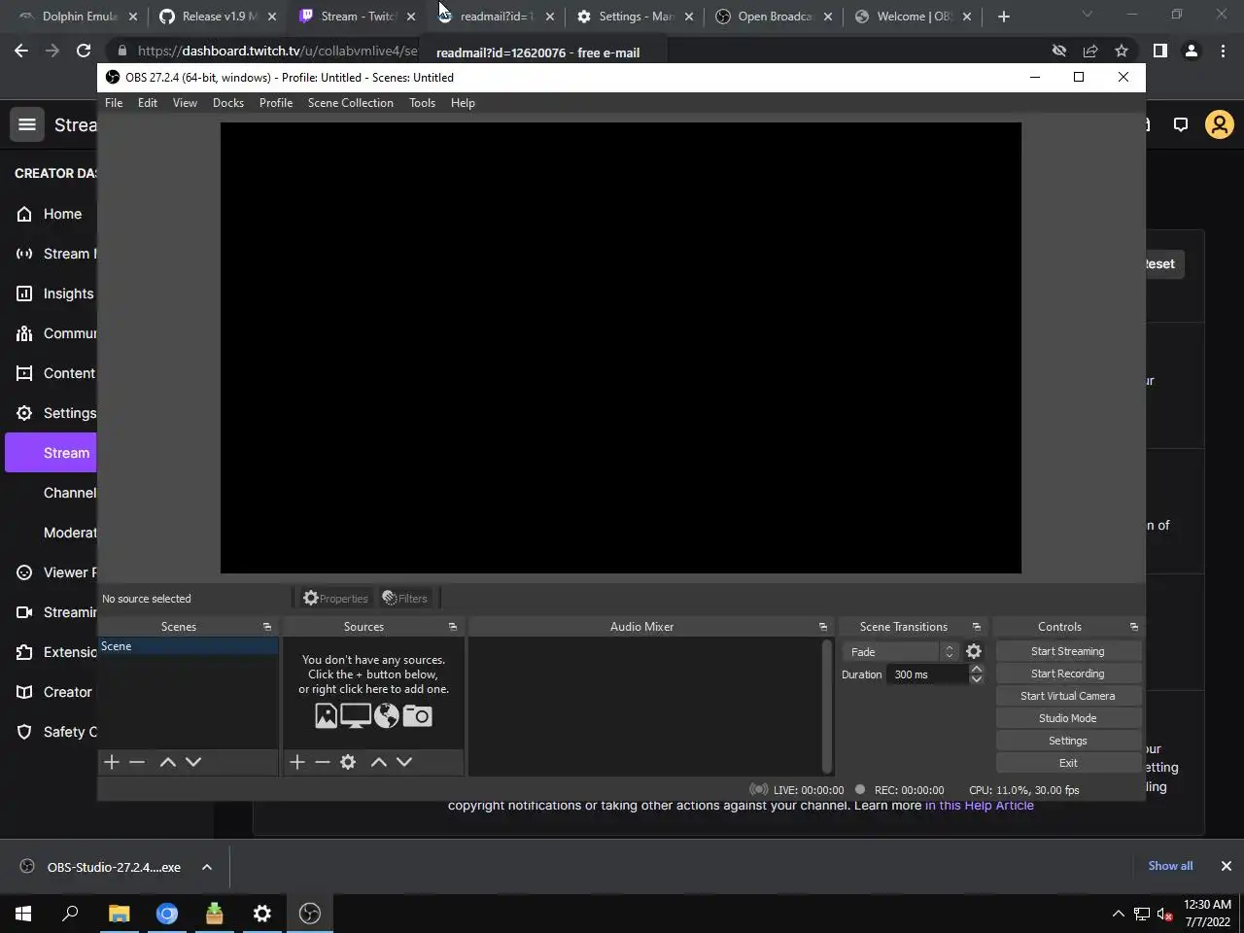
Task: Add a source with the plus icon
Action: click(297, 762)
